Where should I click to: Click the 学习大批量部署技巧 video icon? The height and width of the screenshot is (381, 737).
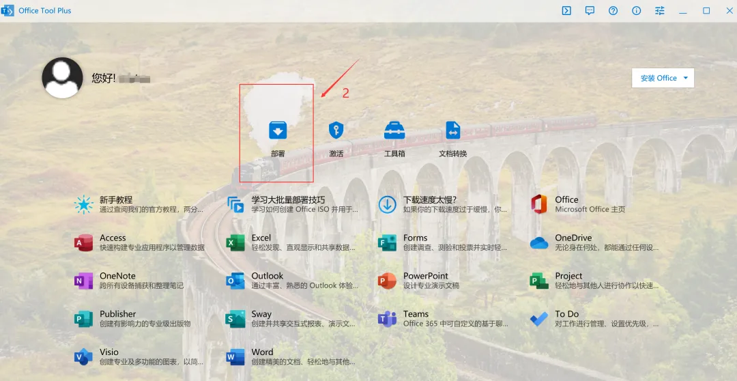tap(235, 205)
